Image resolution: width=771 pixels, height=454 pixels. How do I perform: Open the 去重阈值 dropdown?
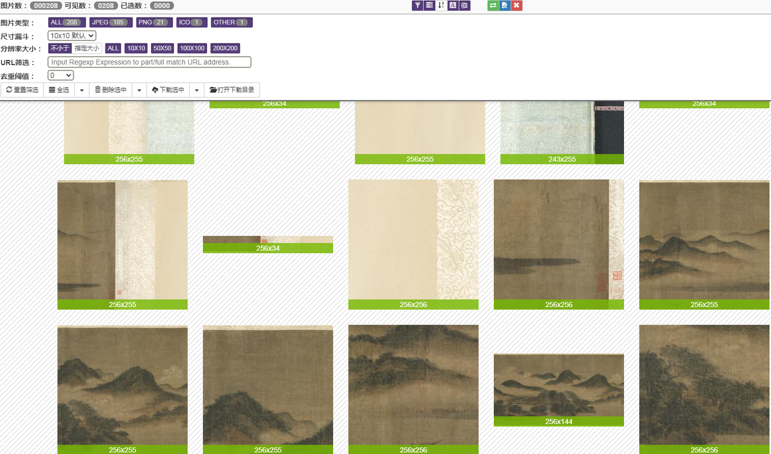61,75
